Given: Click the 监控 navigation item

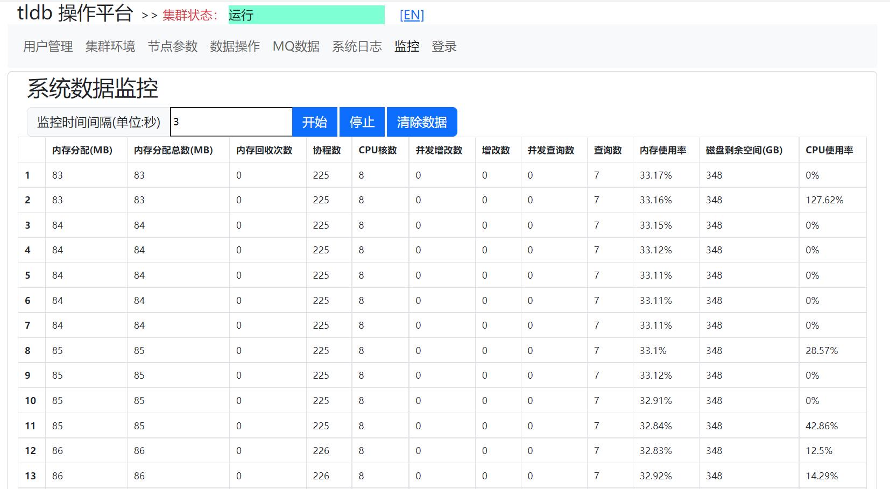Looking at the screenshot, I should (407, 47).
